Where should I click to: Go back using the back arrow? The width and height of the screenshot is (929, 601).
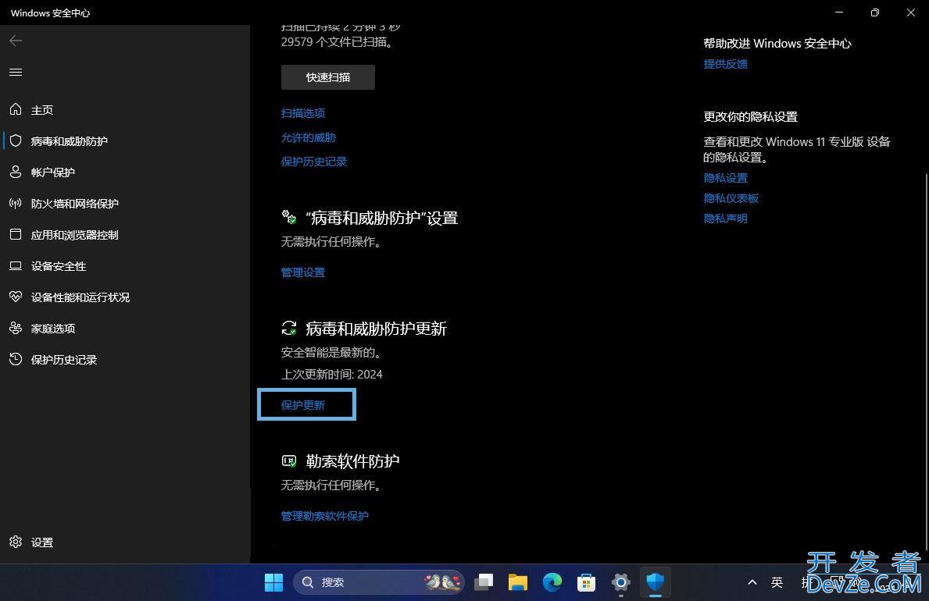16,41
